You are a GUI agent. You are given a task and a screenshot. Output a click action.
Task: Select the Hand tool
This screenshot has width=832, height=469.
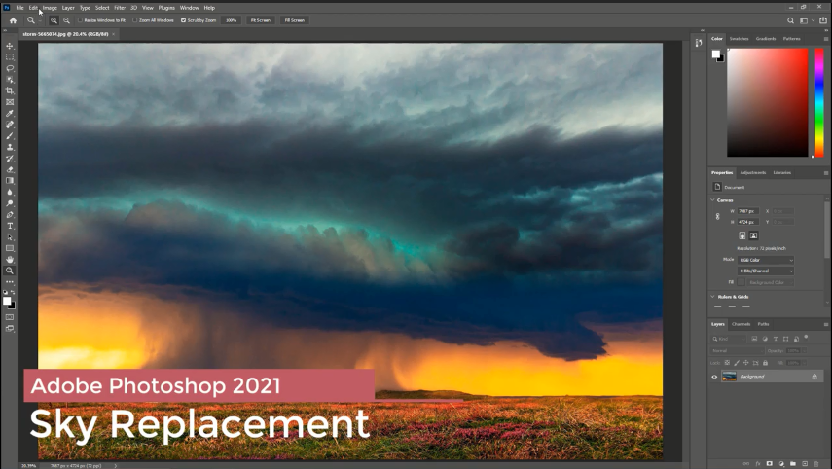(10, 260)
